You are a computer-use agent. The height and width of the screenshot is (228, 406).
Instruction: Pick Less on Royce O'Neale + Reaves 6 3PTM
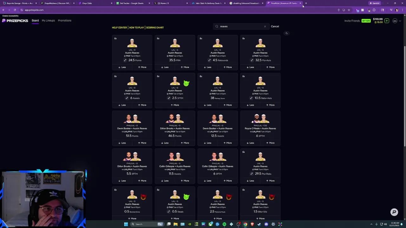[250, 143]
